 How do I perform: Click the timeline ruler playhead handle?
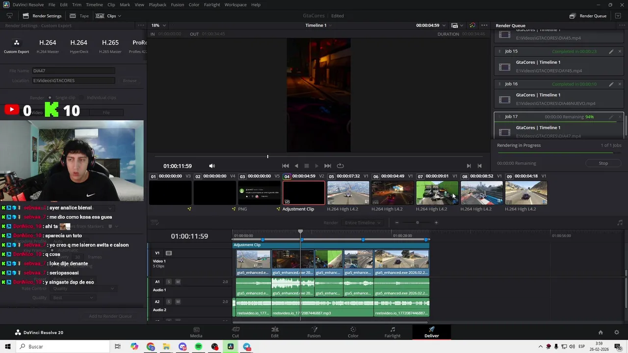pos(300,231)
